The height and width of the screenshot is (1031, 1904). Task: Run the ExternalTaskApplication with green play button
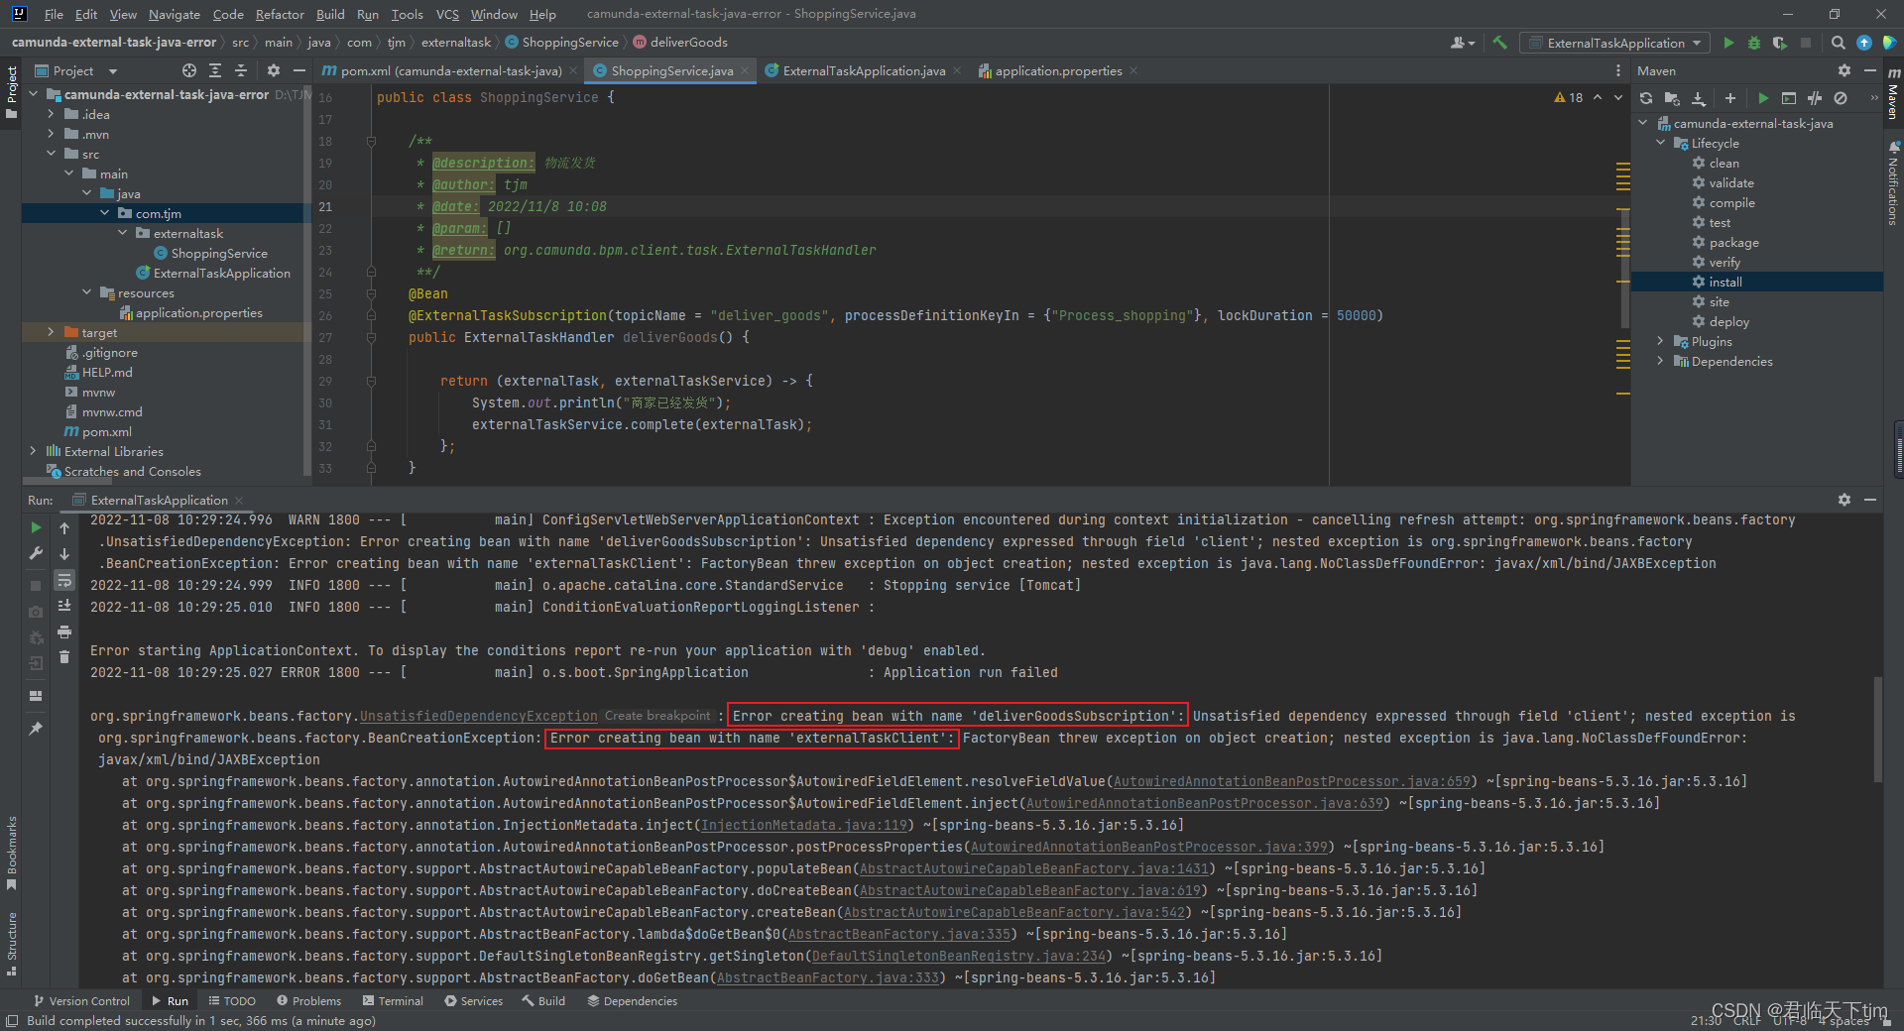click(1727, 43)
